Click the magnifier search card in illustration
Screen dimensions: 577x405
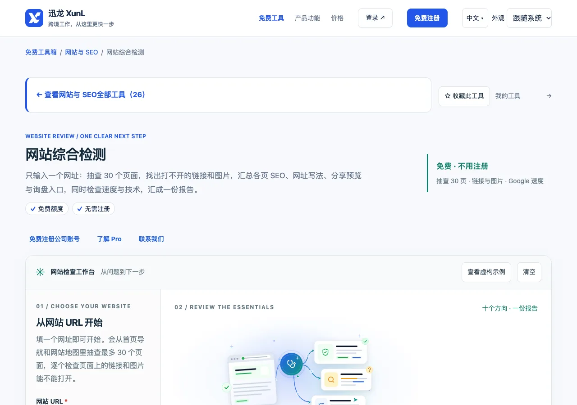(346, 379)
